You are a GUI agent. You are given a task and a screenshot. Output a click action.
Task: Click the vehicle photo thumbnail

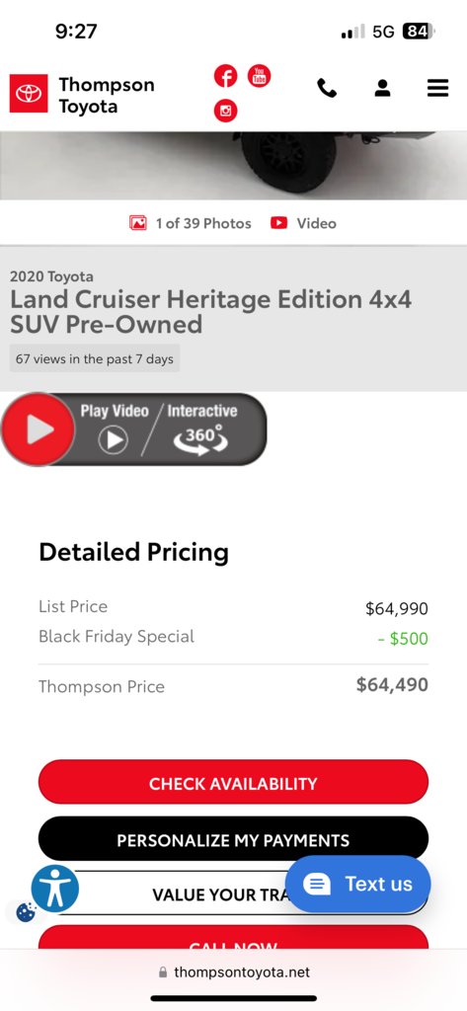(233, 166)
